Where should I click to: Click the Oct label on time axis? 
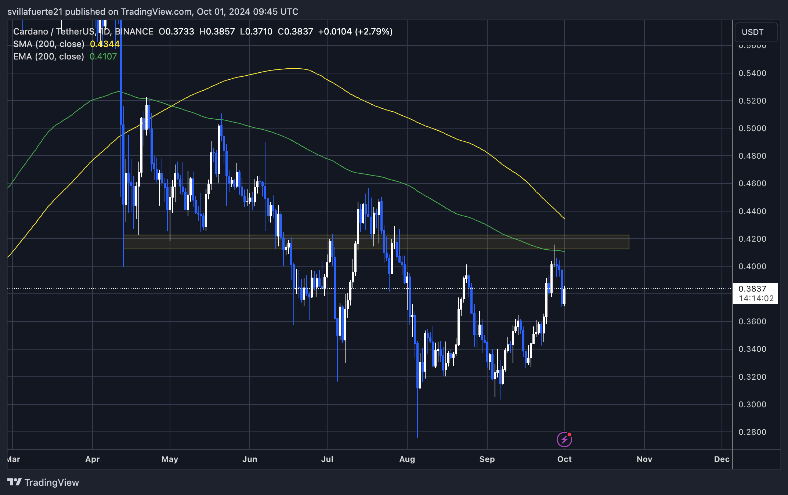(x=564, y=459)
